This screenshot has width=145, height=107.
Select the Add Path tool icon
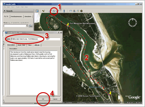click(54, 11)
